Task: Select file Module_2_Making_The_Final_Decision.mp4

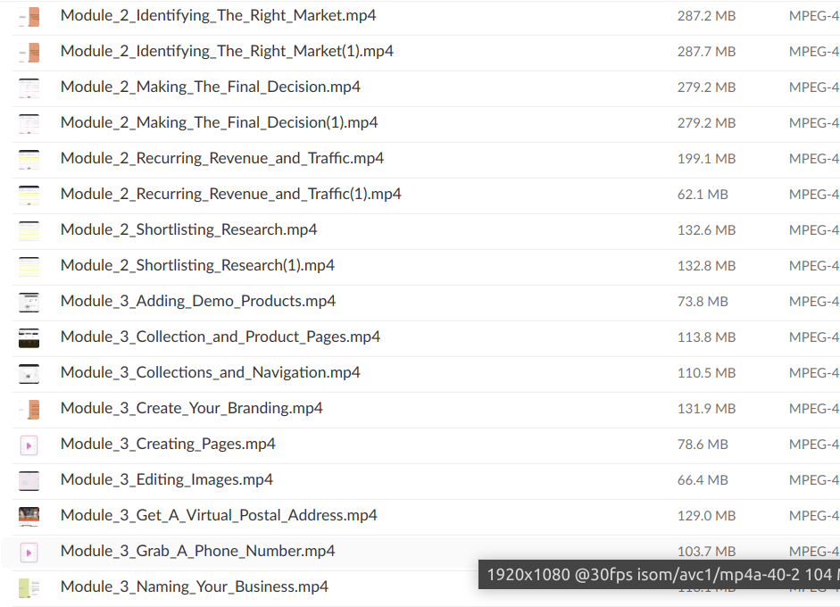Action: pos(210,87)
